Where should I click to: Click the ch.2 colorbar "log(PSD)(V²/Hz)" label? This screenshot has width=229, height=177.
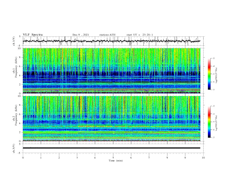pyautogui.click(x=217, y=123)
